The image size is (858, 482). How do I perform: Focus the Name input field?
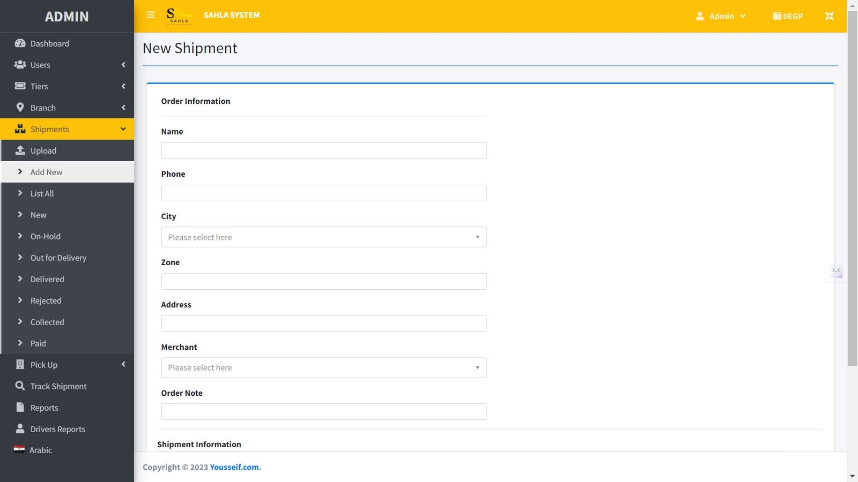pyautogui.click(x=324, y=150)
